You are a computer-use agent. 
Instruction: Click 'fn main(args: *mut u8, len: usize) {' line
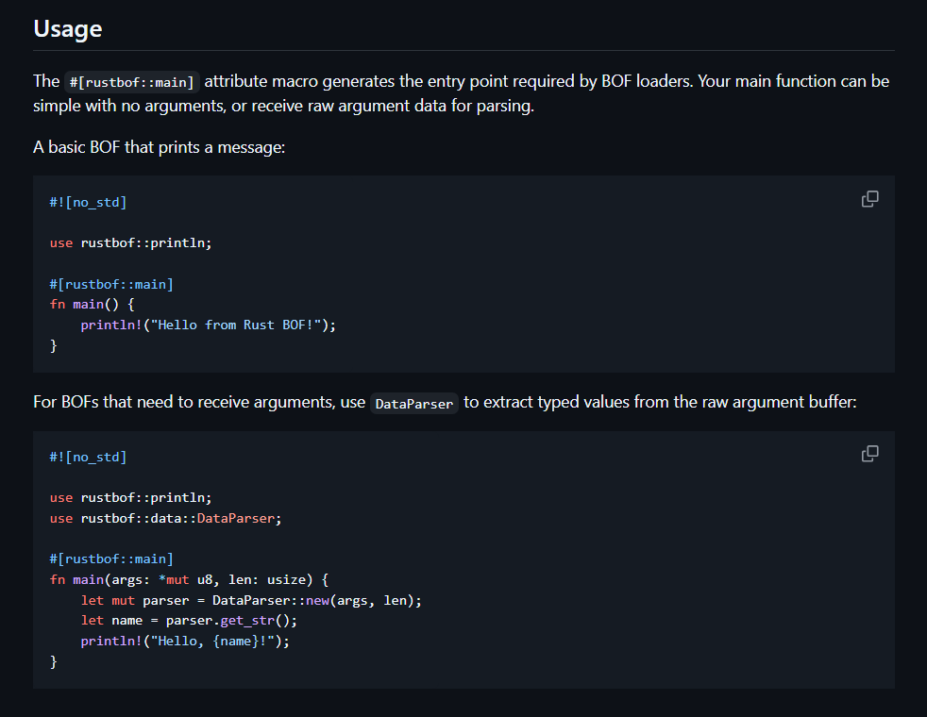point(189,580)
